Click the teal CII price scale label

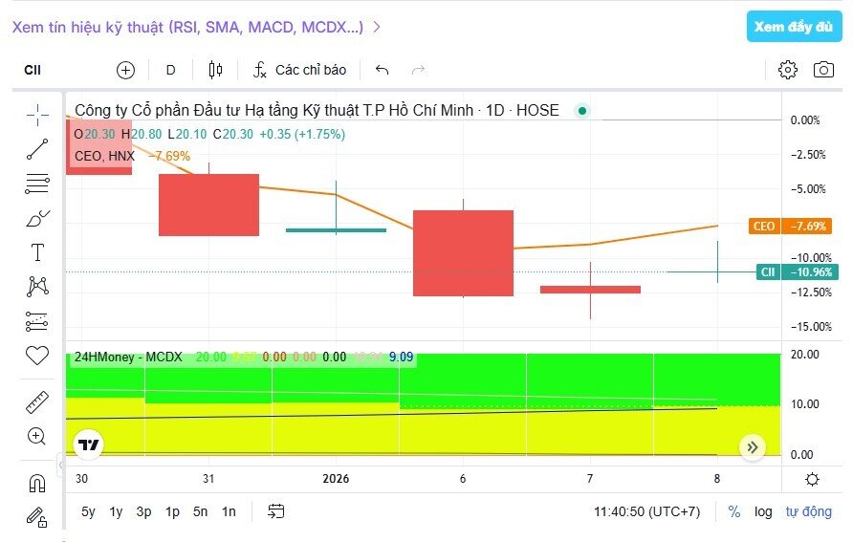click(795, 271)
